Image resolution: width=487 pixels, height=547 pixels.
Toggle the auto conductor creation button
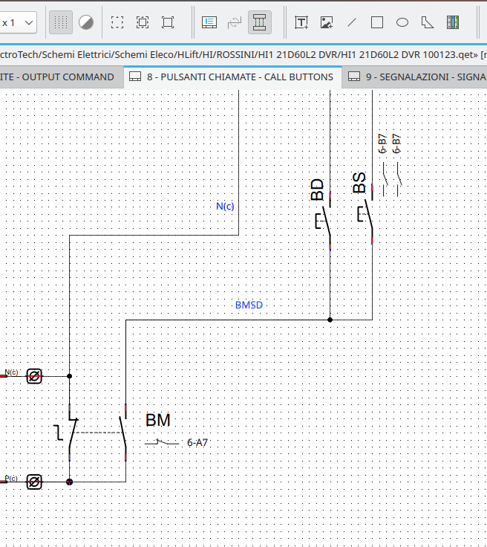pyautogui.click(x=259, y=22)
